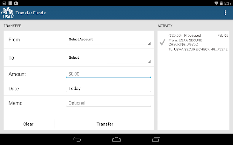The image size is (233, 145).
Task: Tap the Feb 05 date in activity
Action: coord(223,35)
